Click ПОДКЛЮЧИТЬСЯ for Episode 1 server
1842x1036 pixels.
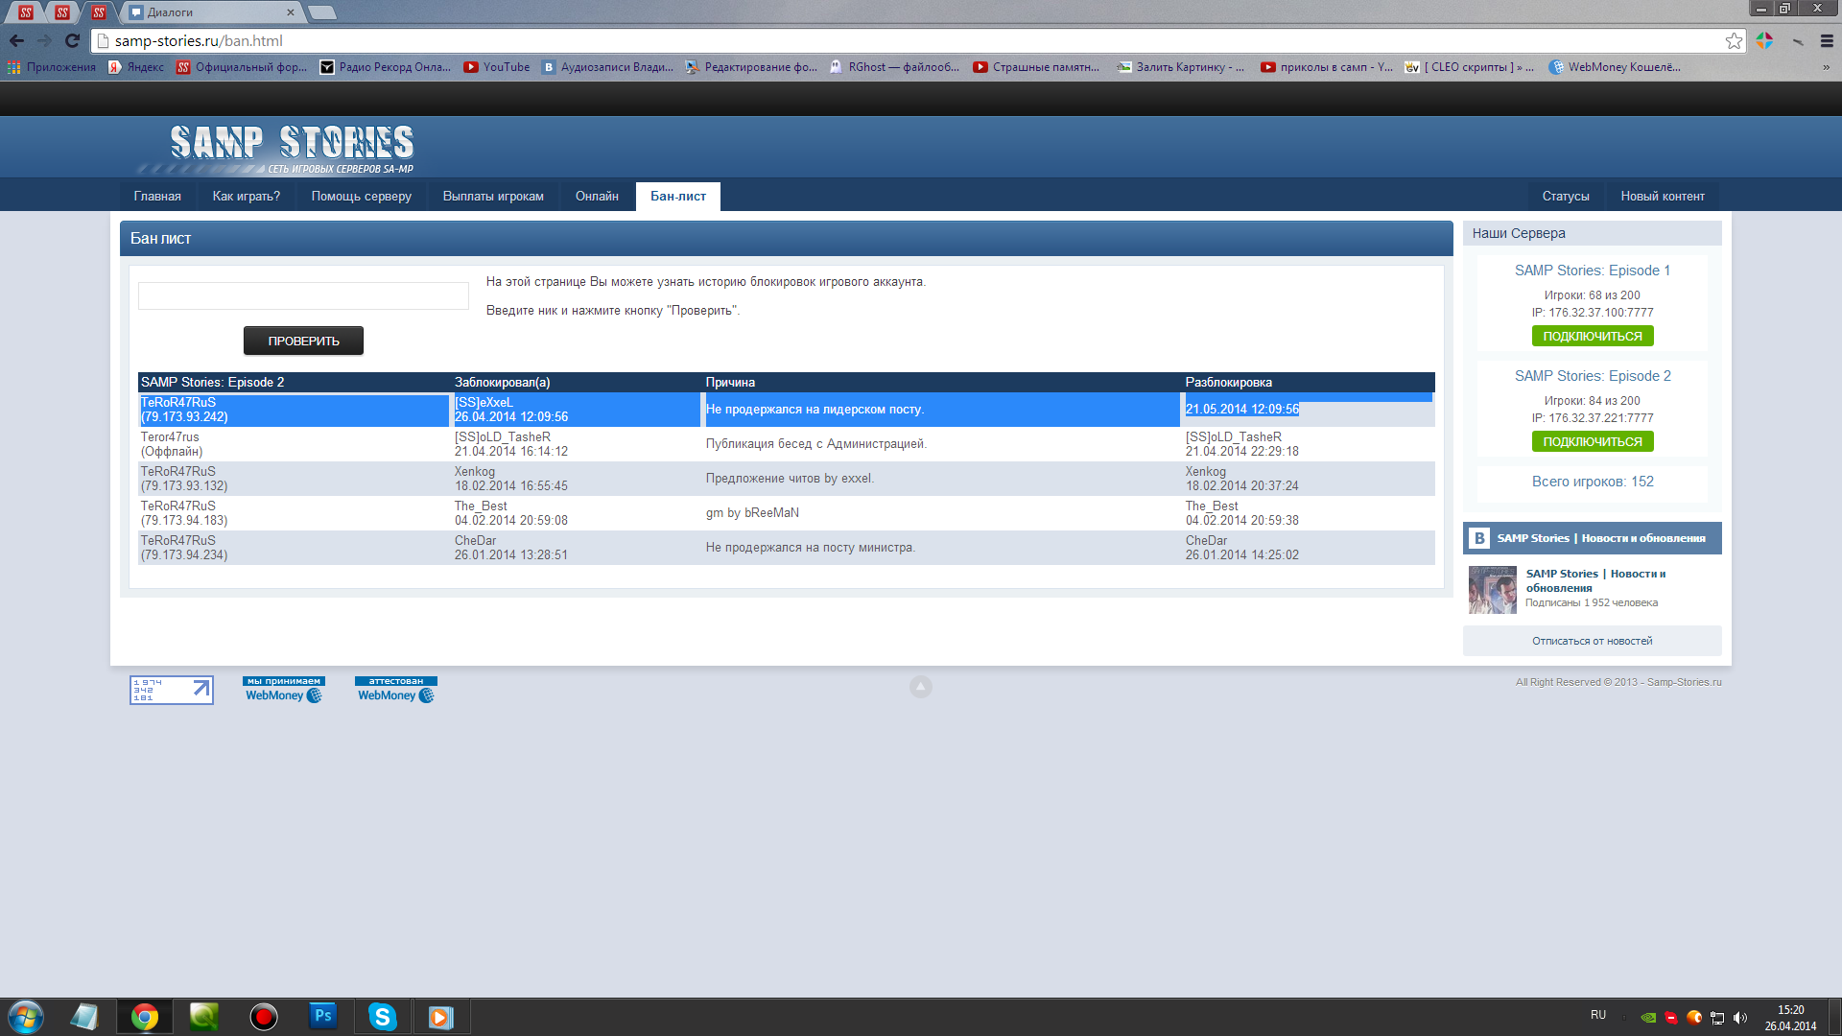click(x=1593, y=336)
